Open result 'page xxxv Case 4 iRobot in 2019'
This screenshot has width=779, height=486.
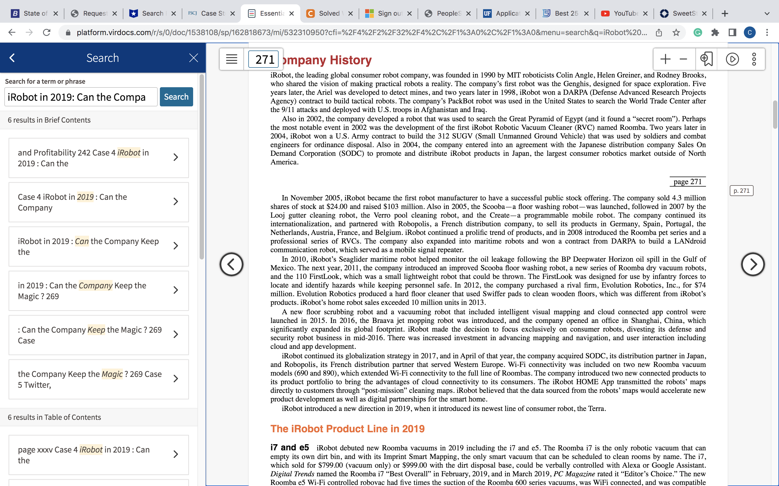(x=98, y=455)
